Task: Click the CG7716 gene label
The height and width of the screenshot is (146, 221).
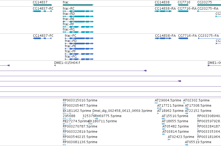Action: click(x=184, y=2)
